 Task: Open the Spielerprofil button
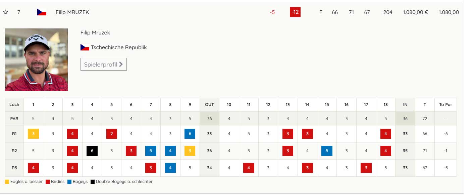tap(103, 65)
